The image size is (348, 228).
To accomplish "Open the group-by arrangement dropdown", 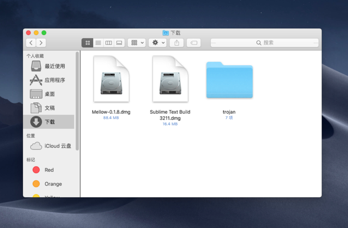I will 136,43.
